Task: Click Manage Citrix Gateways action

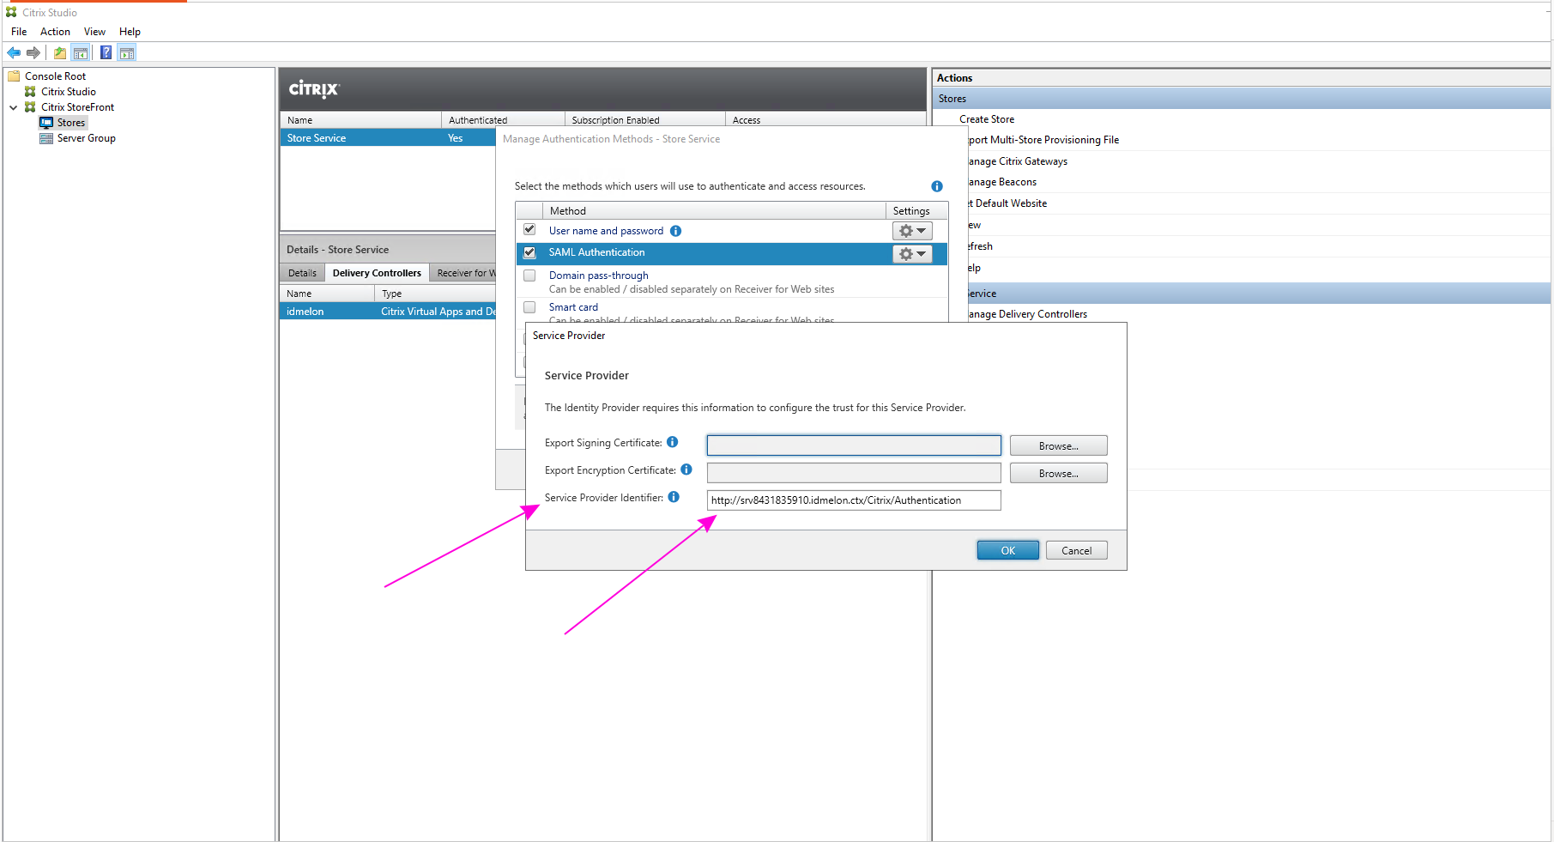Action: [1018, 161]
